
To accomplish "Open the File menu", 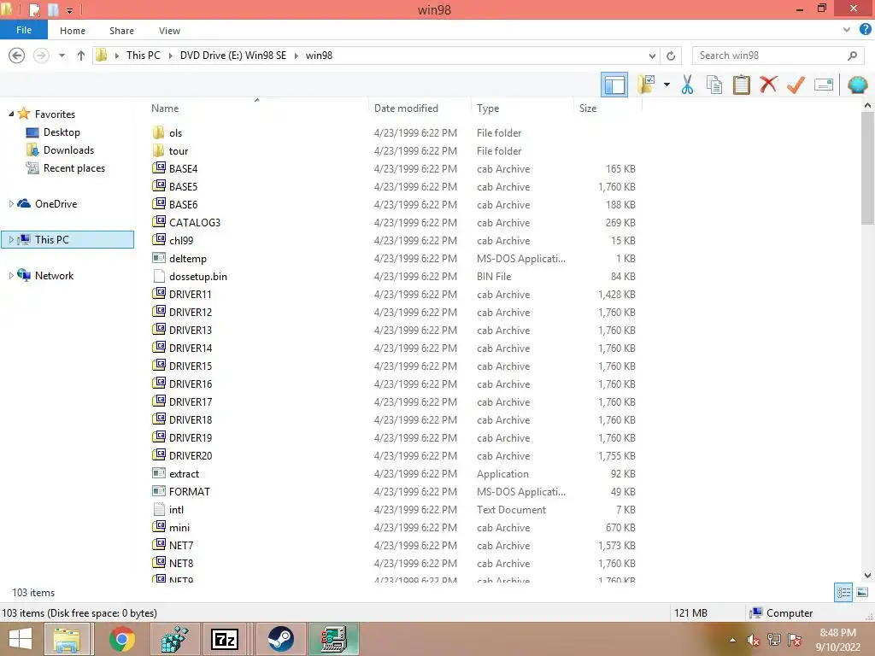I will pyautogui.click(x=23, y=30).
